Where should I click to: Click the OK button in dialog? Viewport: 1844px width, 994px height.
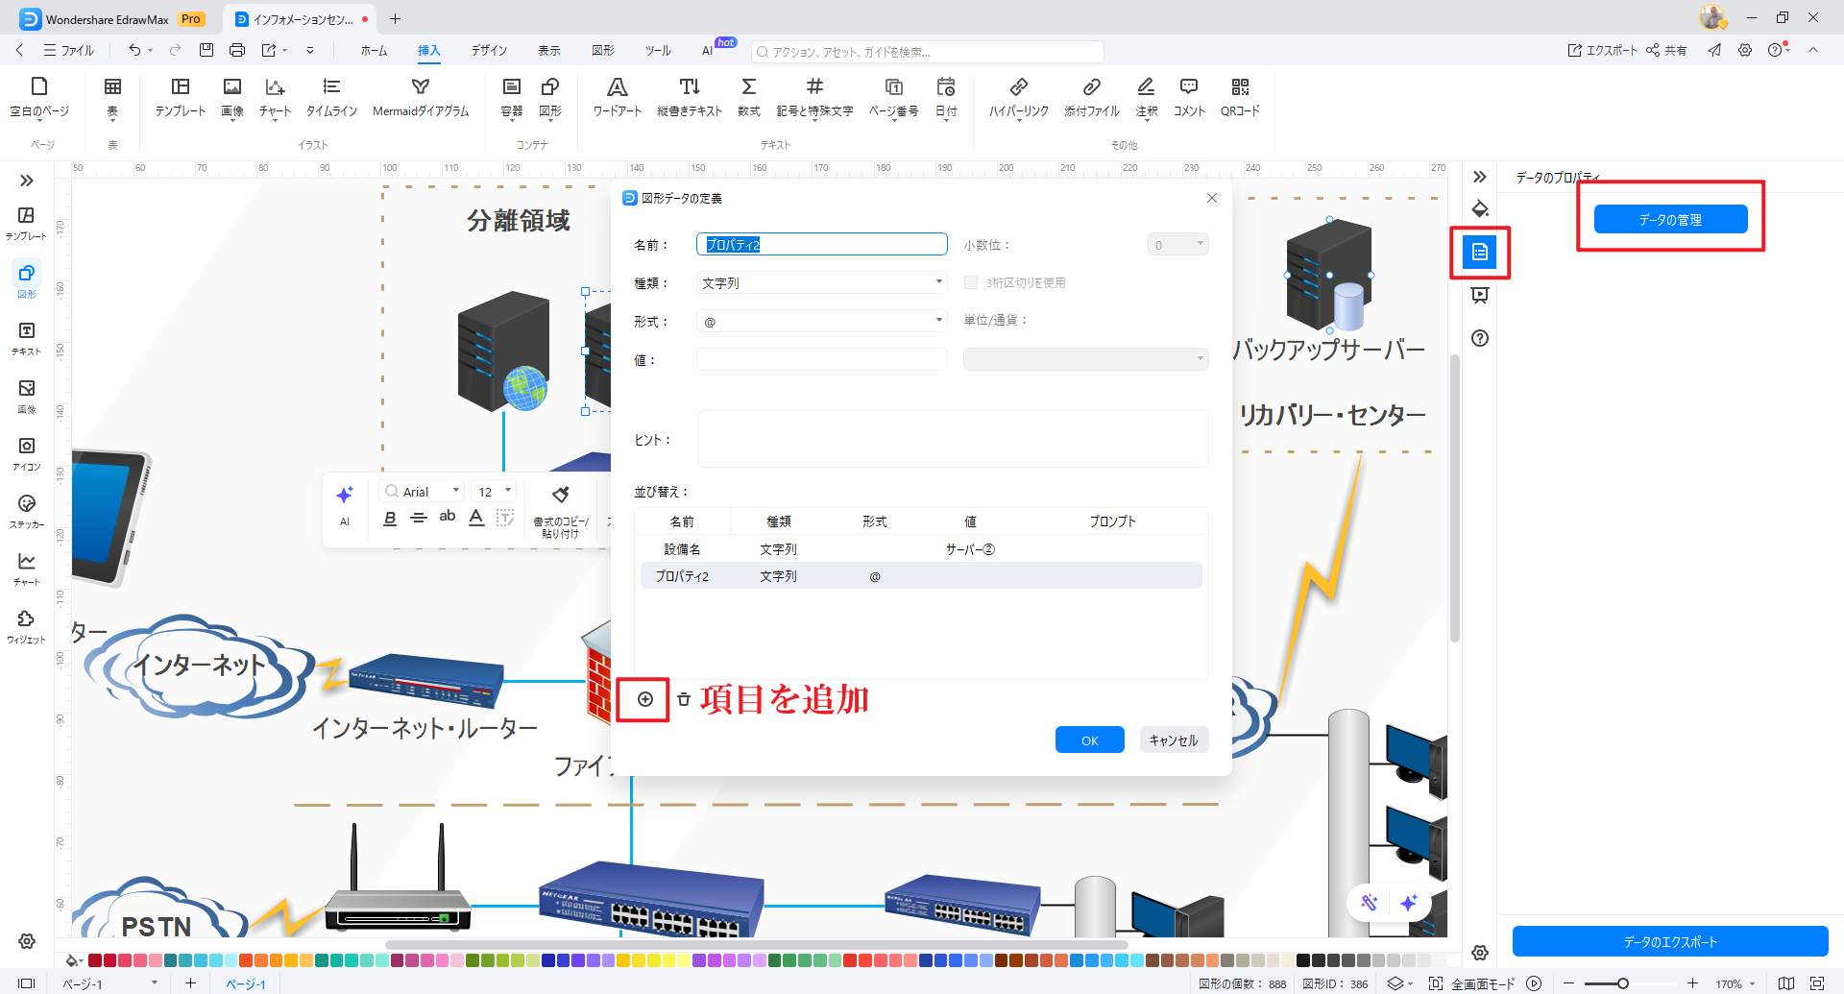pos(1089,740)
